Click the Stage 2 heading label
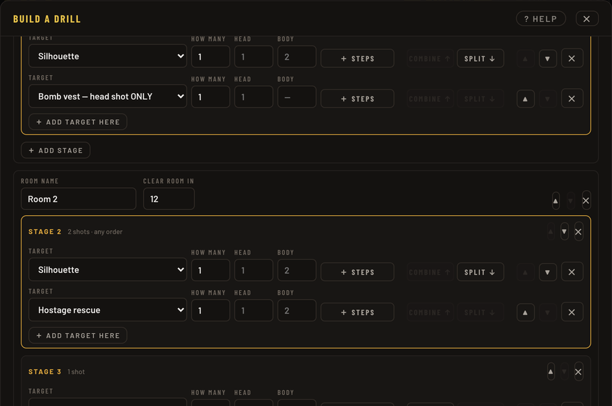 45,231
